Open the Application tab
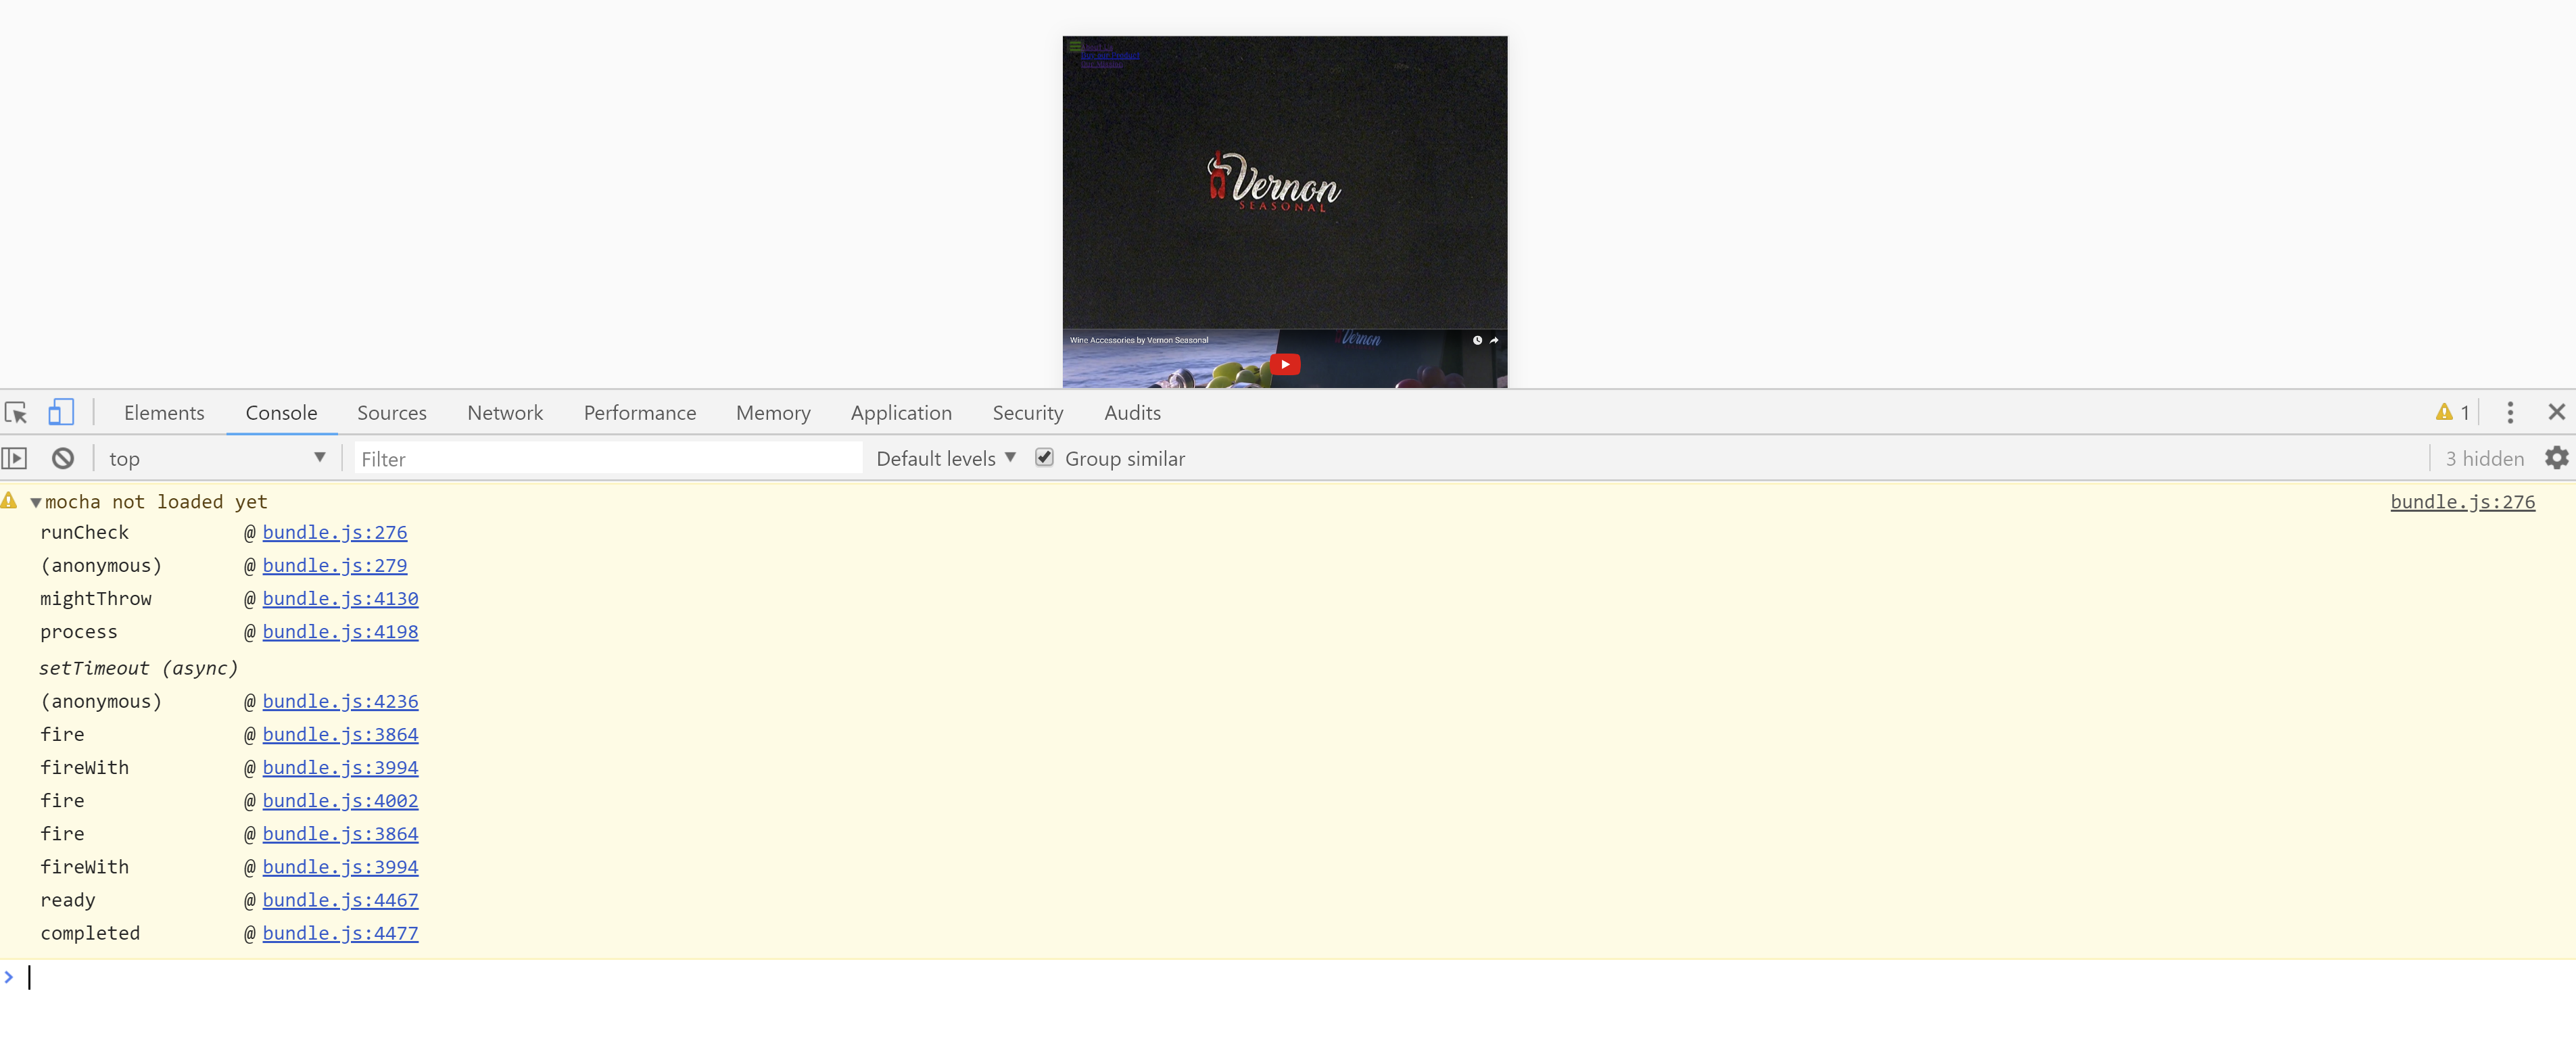This screenshot has width=2576, height=1037. point(901,412)
